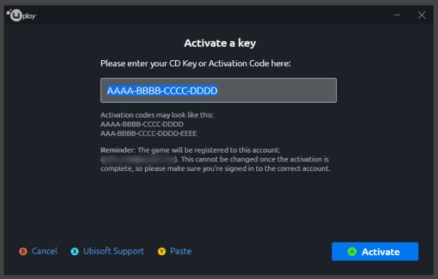Click the 'Activate a key' heading
The width and height of the screenshot is (438, 279).
pos(220,43)
